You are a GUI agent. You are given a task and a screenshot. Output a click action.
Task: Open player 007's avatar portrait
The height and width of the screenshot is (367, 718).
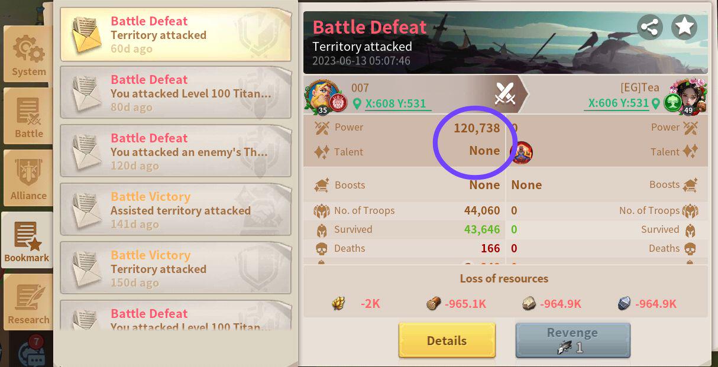coord(320,96)
